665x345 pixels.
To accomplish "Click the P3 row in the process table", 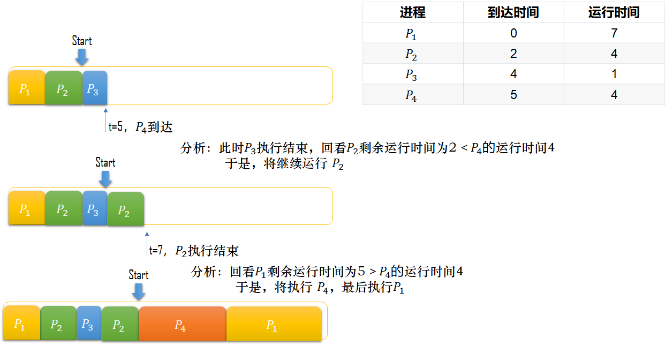I will (412, 74).
